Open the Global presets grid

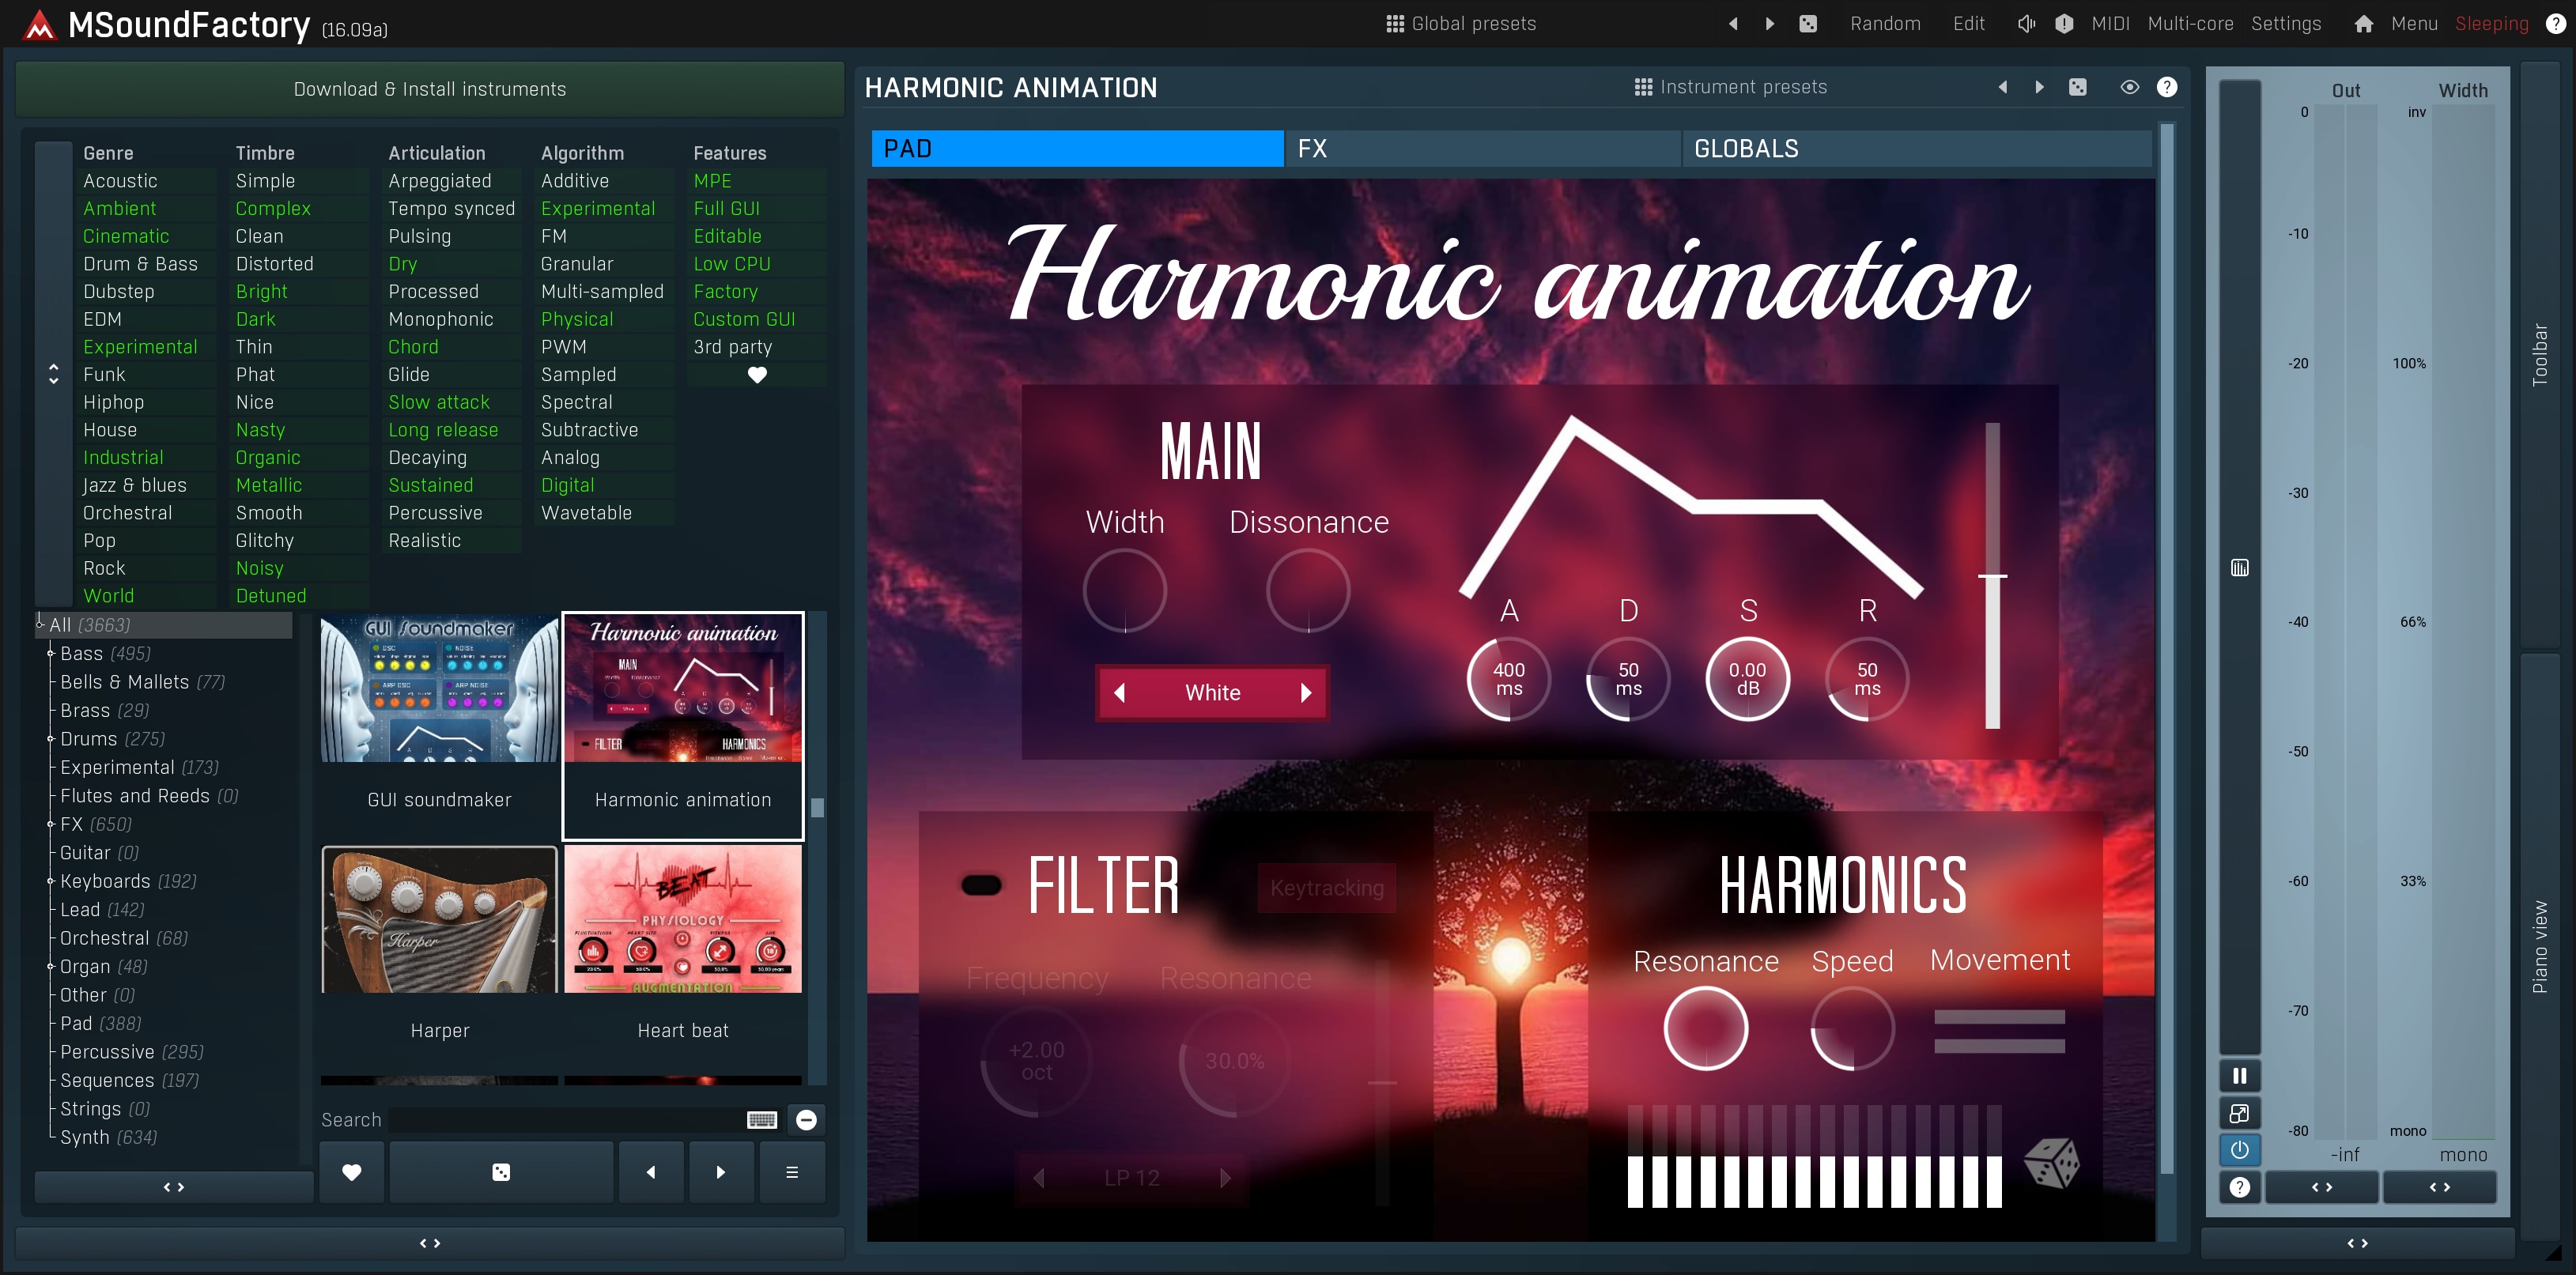pos(1461,23)
